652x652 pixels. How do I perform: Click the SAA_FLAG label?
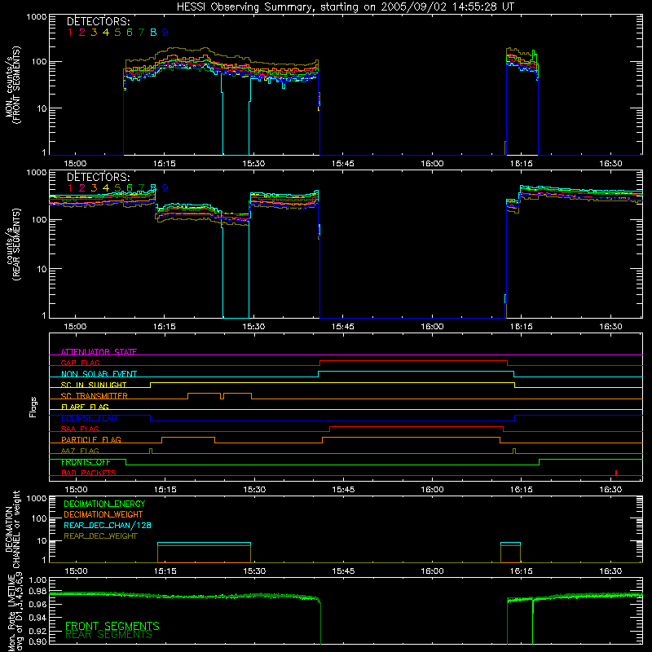(80, 429)
